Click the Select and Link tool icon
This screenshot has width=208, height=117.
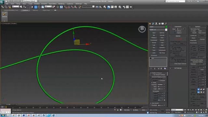3,7
